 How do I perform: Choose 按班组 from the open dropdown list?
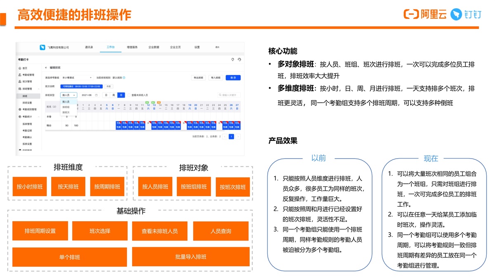click(66, 107)
